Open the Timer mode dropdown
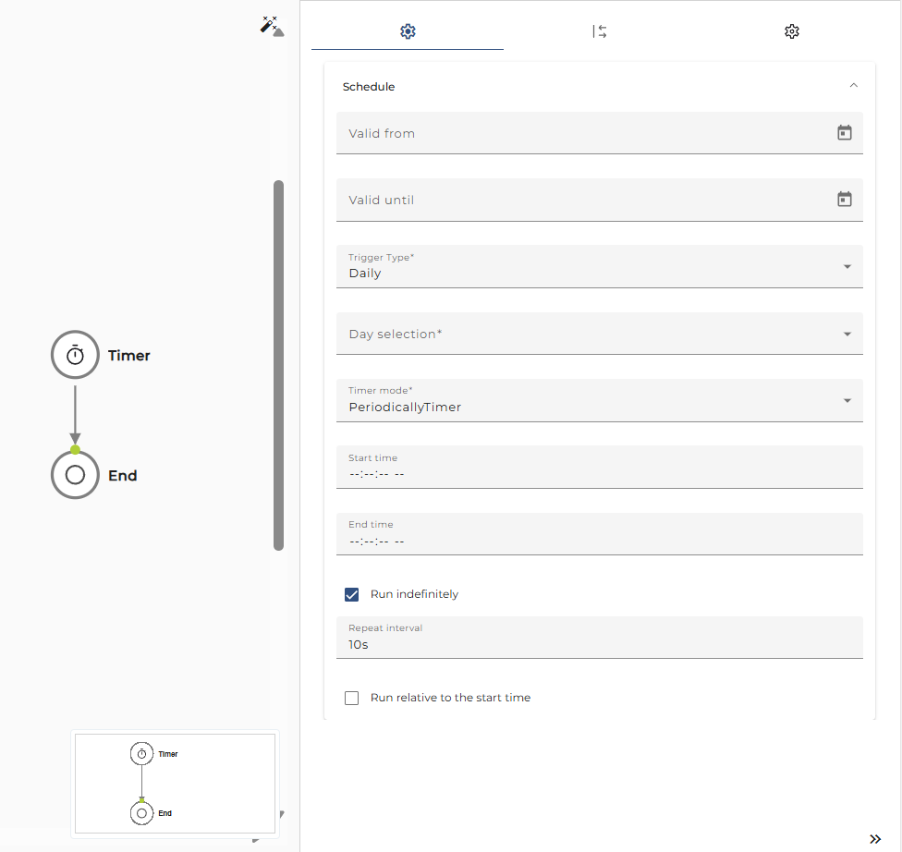 (x=600, y=400)
